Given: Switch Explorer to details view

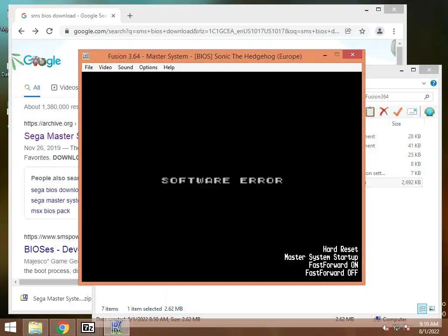Looking at the screenshot, I should pyautogui.click(x=422, y=308).
